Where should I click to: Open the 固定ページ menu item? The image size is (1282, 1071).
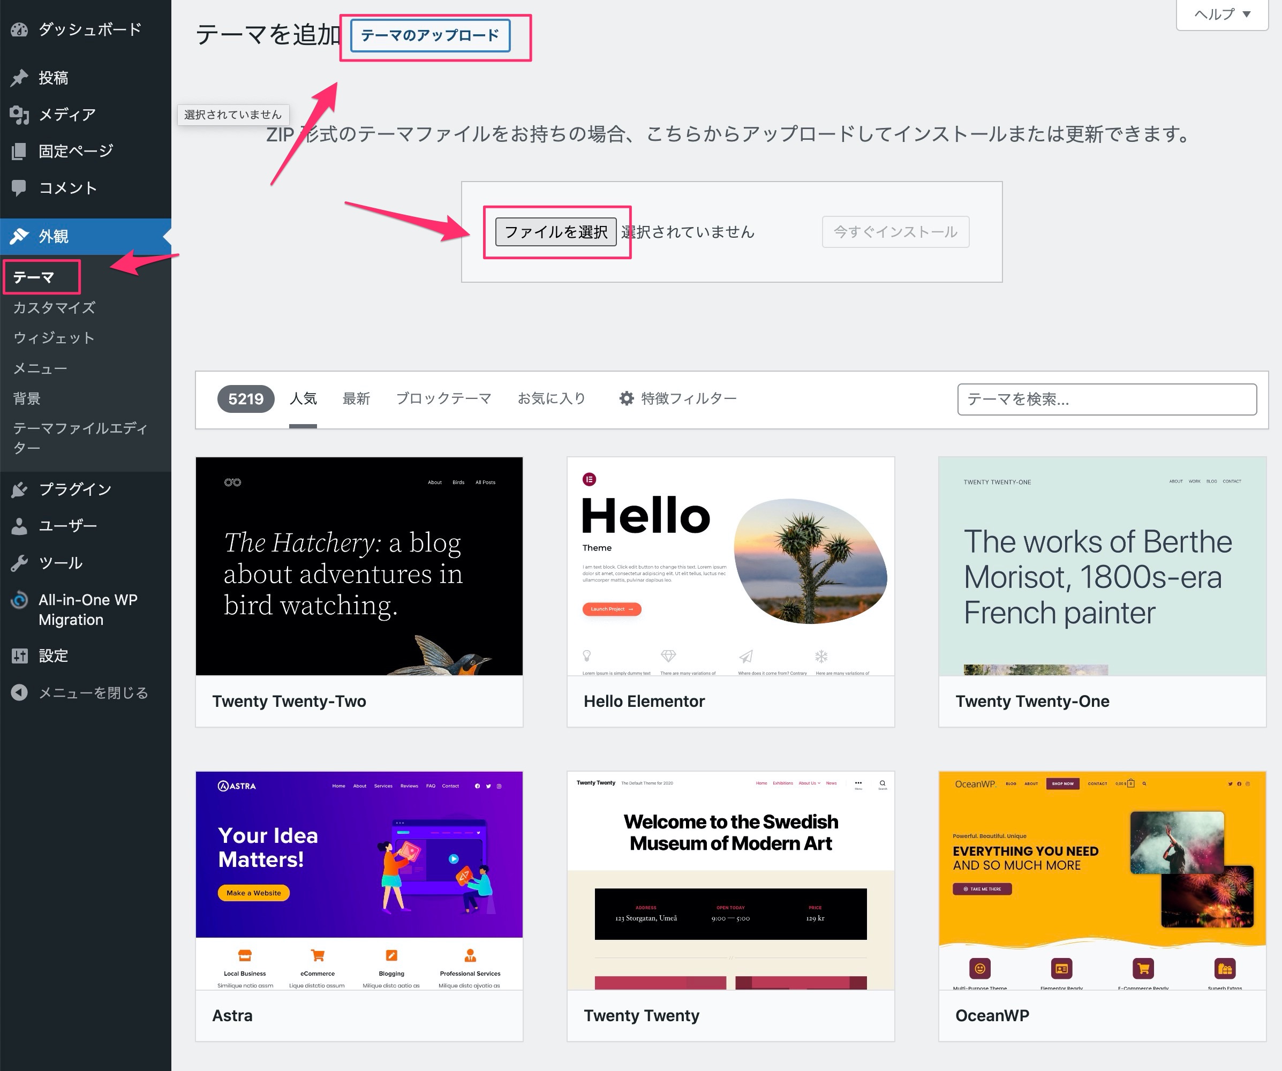(86, 151)
